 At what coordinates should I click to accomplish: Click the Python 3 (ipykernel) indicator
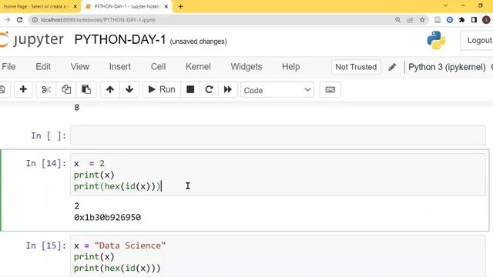[447, 67]
